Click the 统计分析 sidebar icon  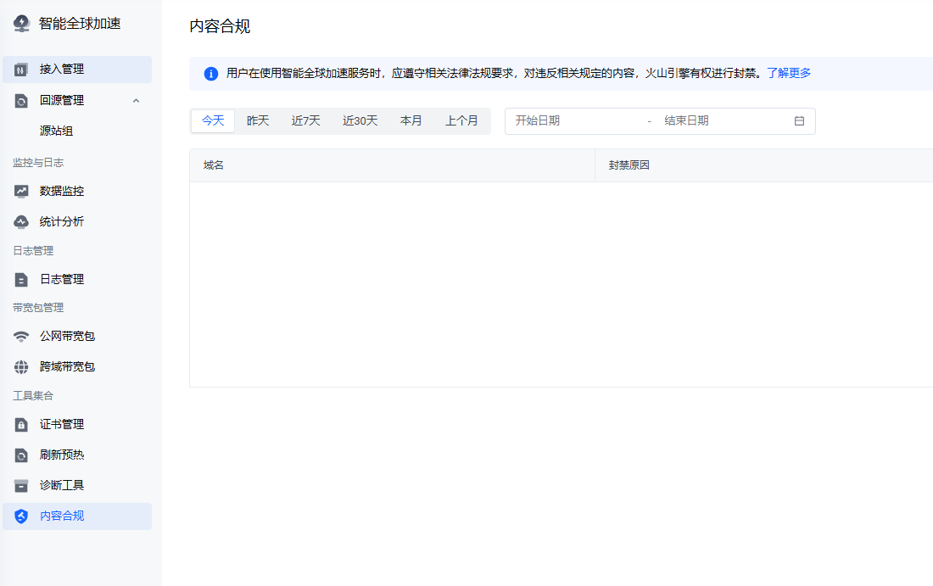tap(22, 222)
